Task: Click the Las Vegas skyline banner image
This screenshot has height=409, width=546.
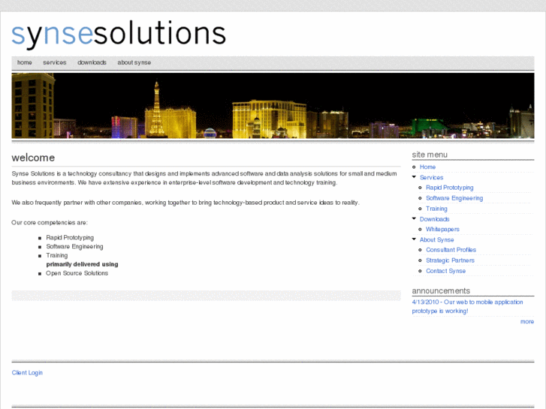Action: pyautogui.click(x=273, y=105)
